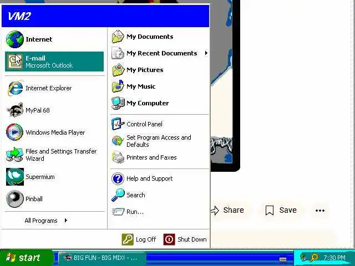Click Set Program Access and Defaults text
Viewport: 355px width, 266px height.
pos(159,141)
